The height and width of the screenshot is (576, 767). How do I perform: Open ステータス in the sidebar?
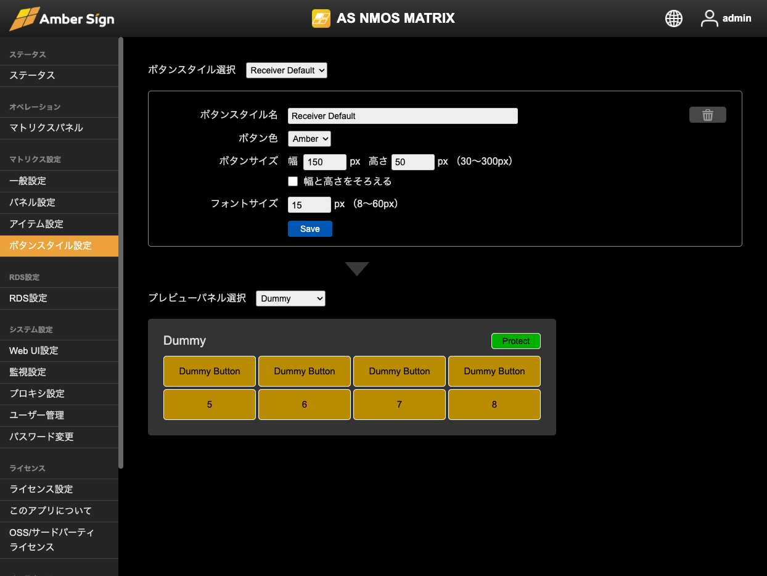tap(32, 75)
